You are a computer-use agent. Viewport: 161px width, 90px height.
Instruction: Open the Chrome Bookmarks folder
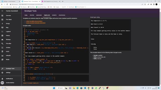tap(7, 7)
